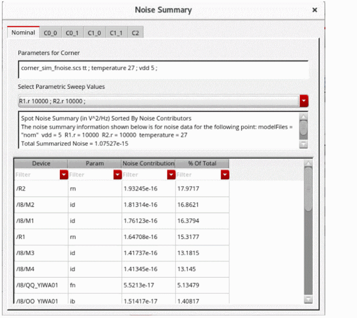Select the C0_1 tab
The height and width of the screenshot is (318, 357).
[x=73, y=33]
